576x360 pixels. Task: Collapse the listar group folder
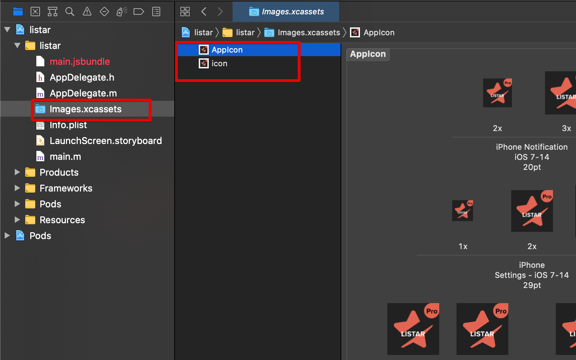pyautogui.click(x=17, y=46)
